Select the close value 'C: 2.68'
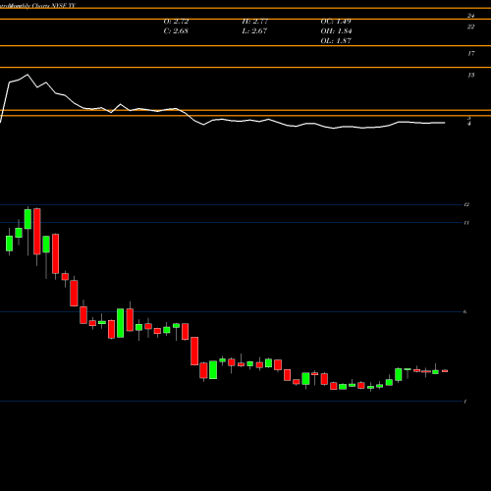 (176, 31)
